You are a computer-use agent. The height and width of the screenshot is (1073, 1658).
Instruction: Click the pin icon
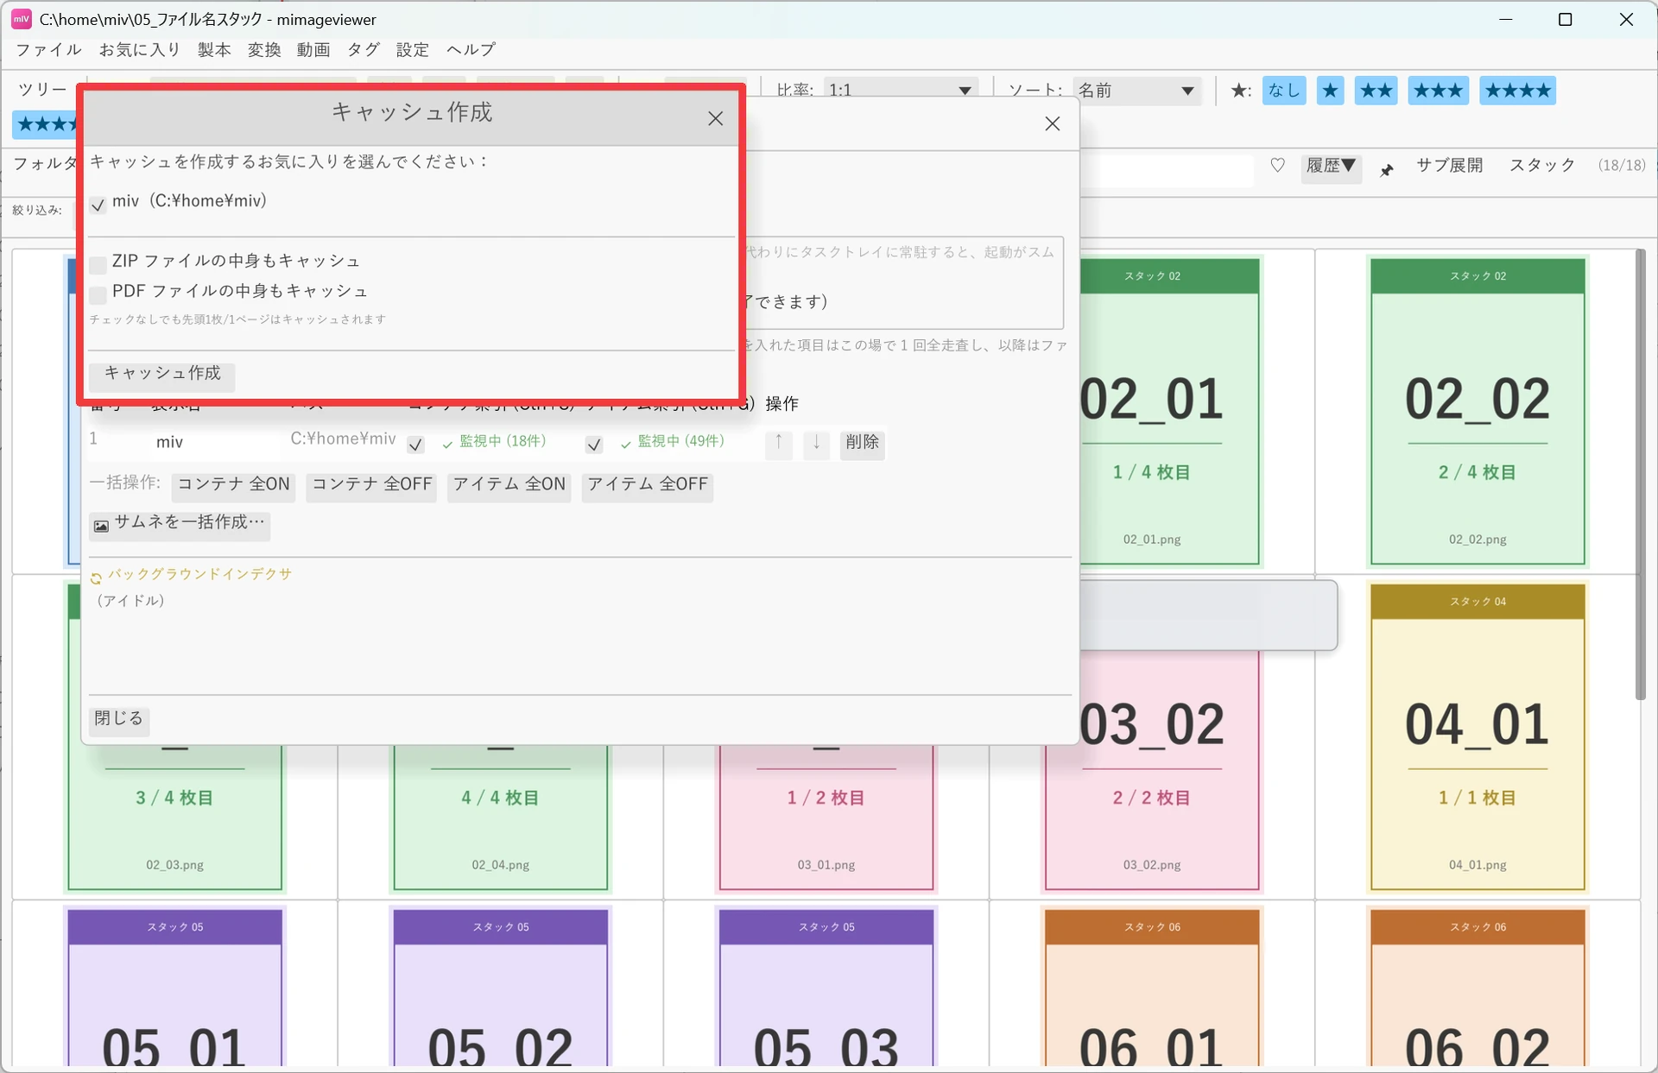1386,169
